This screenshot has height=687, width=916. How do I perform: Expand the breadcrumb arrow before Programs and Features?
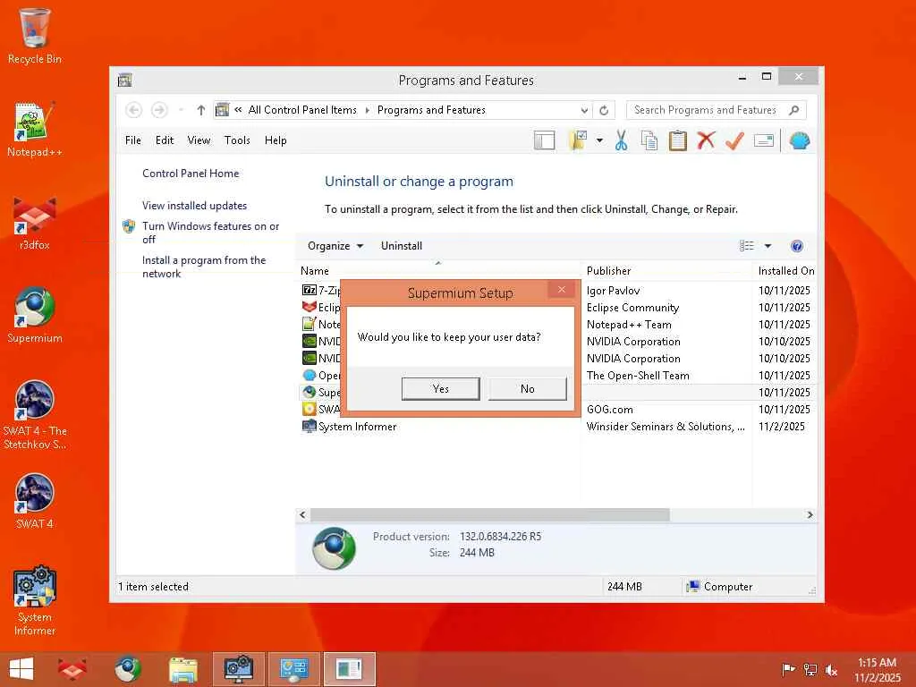coord(367,110)
